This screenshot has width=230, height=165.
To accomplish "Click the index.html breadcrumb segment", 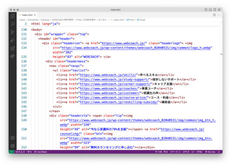I will 117,20.
